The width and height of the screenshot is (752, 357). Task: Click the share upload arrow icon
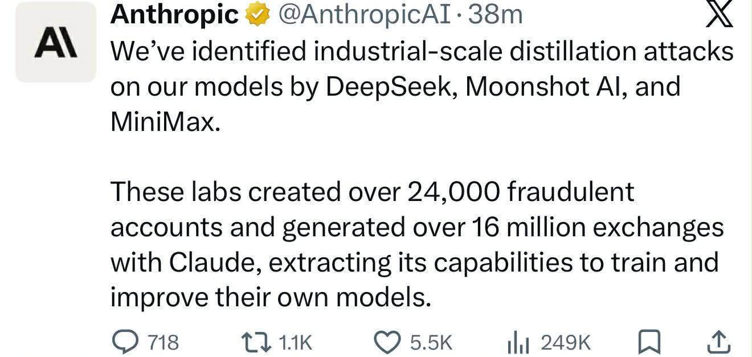[x=717, y=342]
